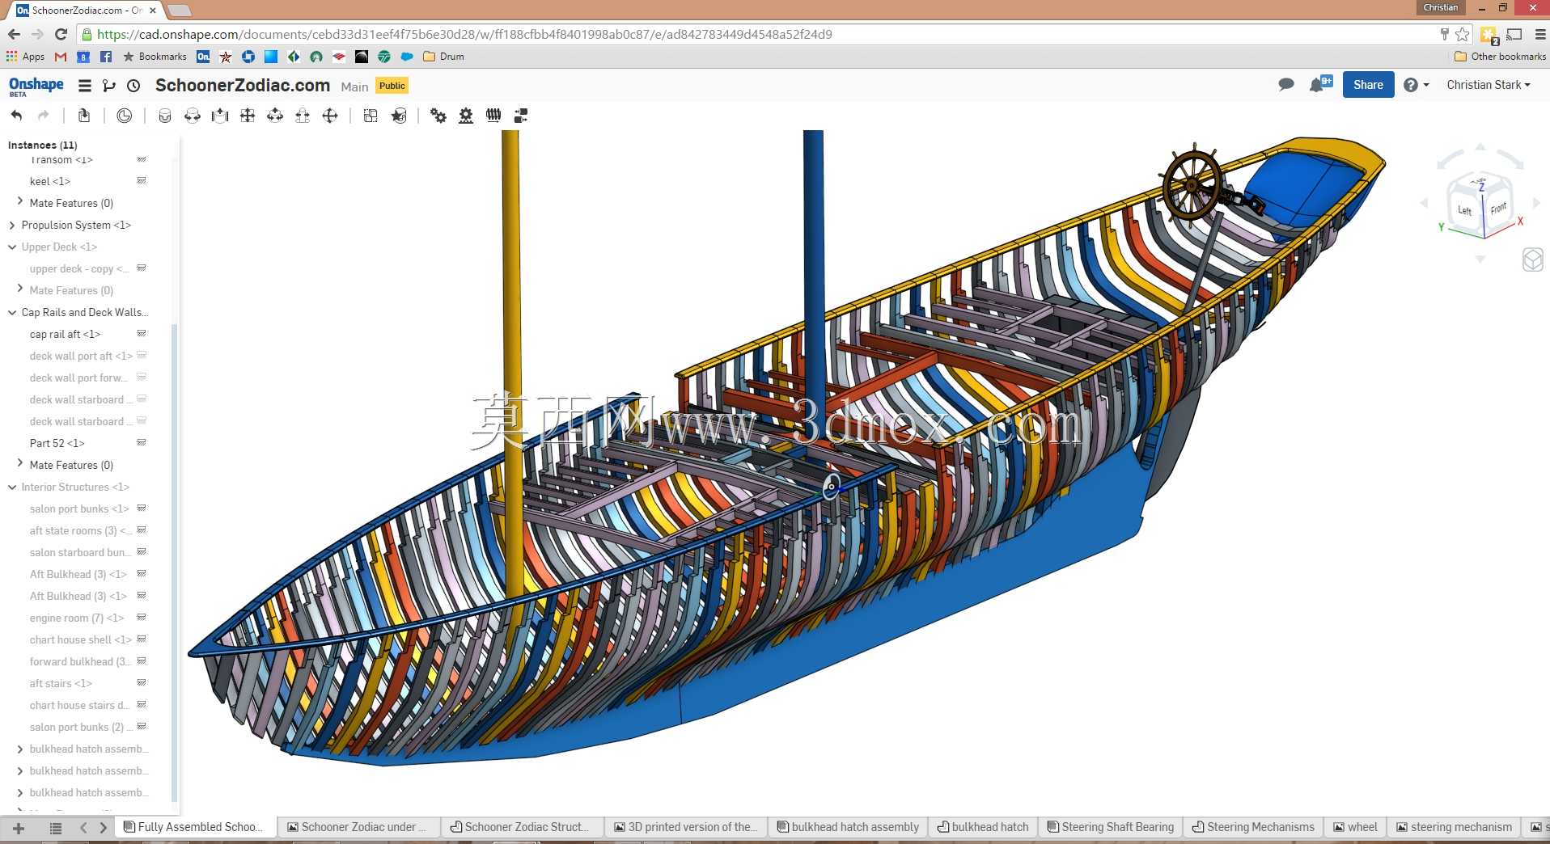
Task: Open the bulkhead hatch assembly tab
Action: point(848,827)
